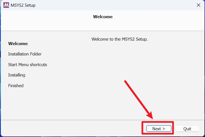
Task: Go to the Installation Folder step
Action: (x=25, y=54)
